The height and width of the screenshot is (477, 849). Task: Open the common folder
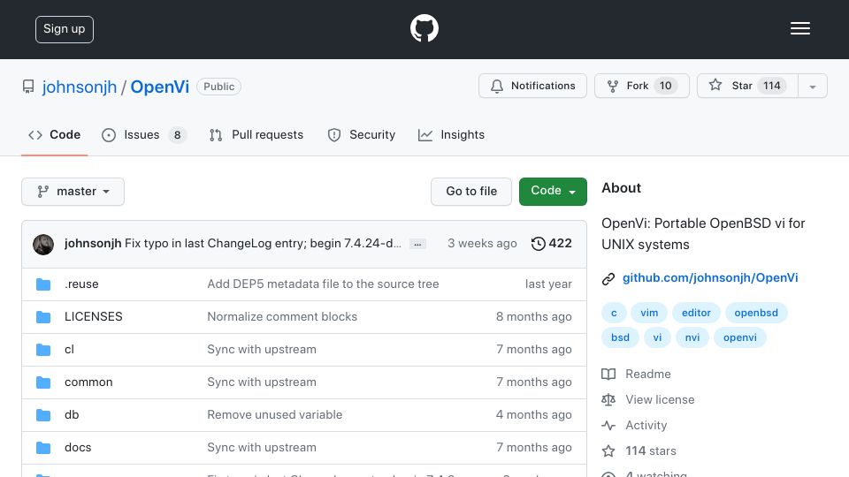click(88, 382)
